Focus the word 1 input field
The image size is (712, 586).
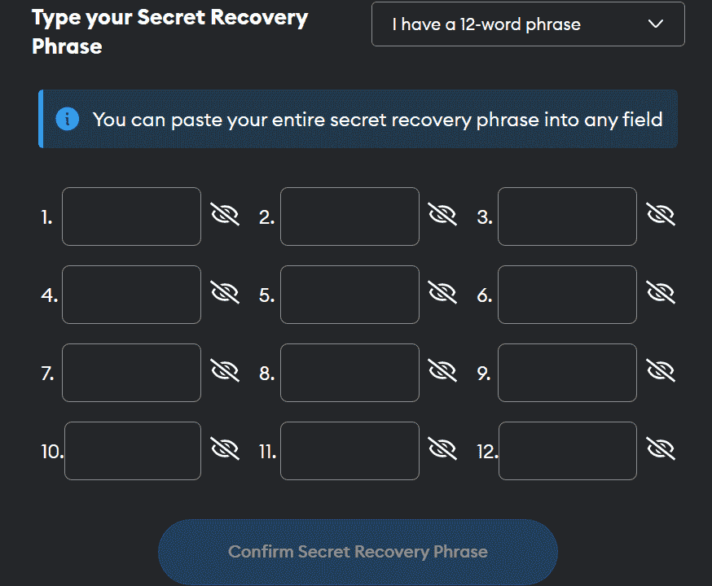(131, 216)
